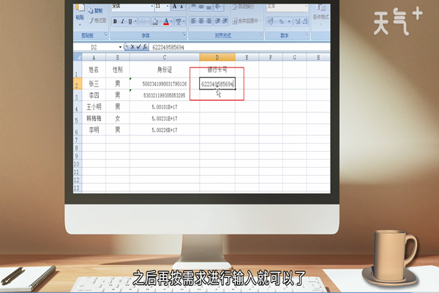Click the cell containing 张三
Screen dimensions: 439x293
point(94,84)
